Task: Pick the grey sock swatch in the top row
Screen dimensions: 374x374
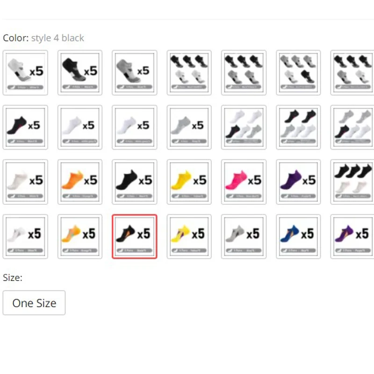Action: click(134, 72)
